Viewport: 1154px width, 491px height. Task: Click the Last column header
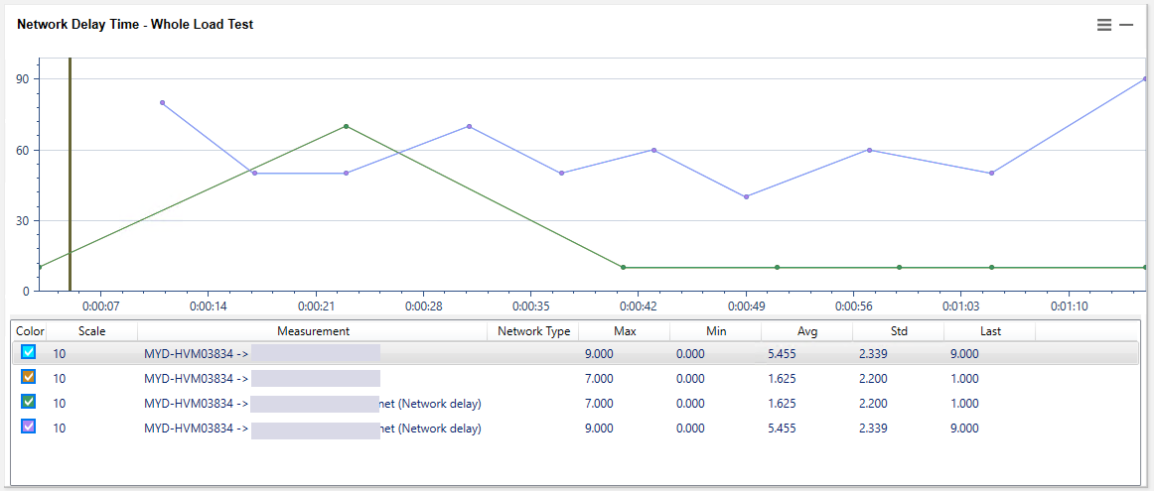click(989, 331)
